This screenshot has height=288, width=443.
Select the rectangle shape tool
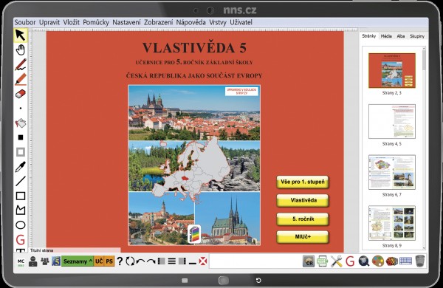(x=21, y=196)
